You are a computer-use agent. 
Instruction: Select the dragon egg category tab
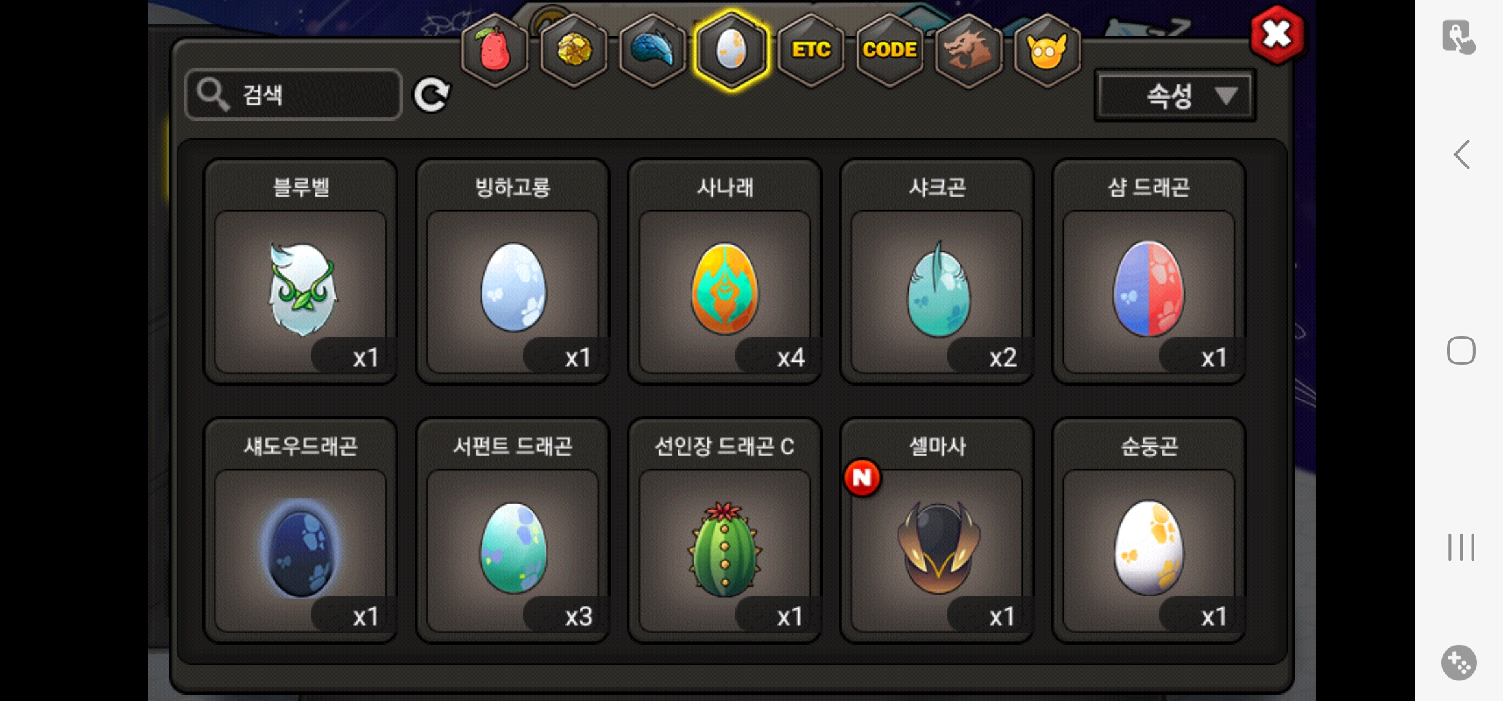click(731, 51)
